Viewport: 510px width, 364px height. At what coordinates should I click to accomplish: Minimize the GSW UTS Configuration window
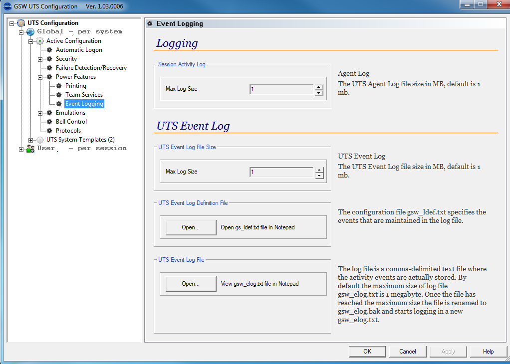(467, 4)
